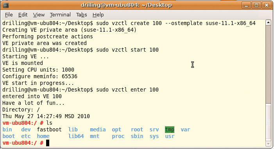Open the Edit menu

tap(23, 15)
